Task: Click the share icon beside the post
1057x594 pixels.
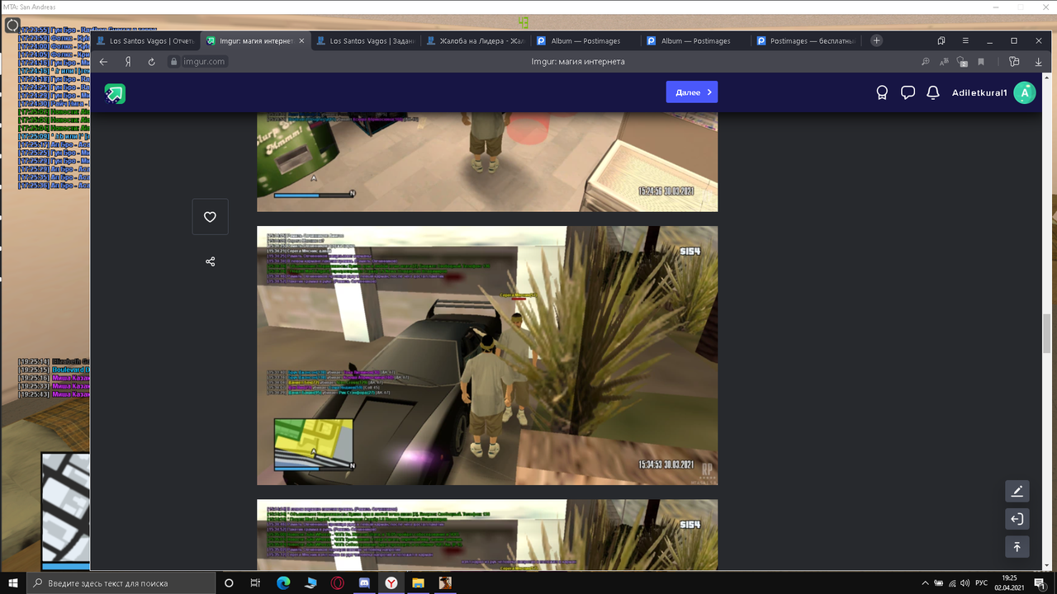Action: pos(210,262)
